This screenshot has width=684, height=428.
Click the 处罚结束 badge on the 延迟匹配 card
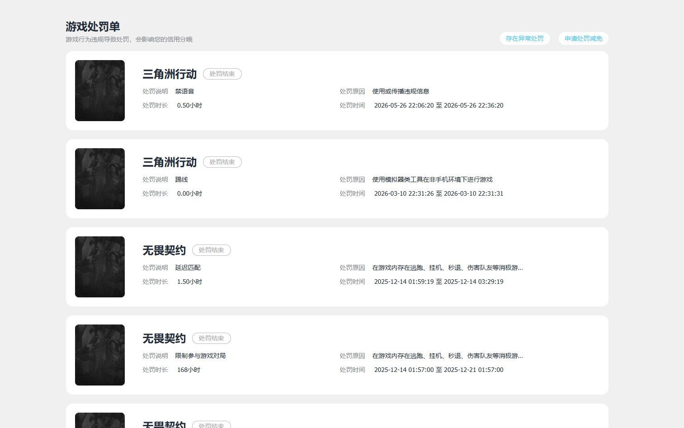[211, 250]
